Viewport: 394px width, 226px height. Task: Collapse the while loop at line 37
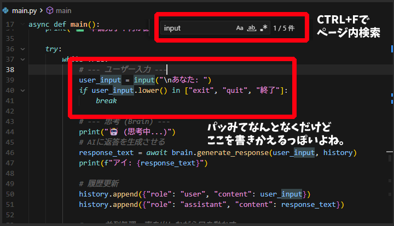coord(22,59)
